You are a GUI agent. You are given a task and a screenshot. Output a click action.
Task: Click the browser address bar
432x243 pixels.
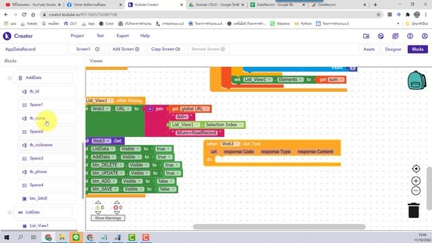209,14
